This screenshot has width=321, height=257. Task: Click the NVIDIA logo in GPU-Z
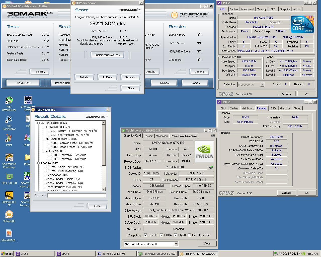204,152
